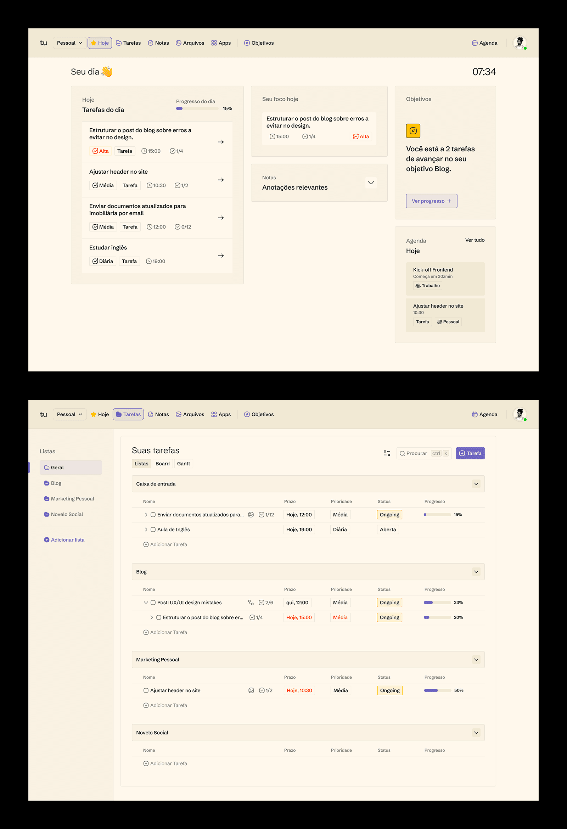Open Objetivos in the top navigation

[x=259, y=43]
